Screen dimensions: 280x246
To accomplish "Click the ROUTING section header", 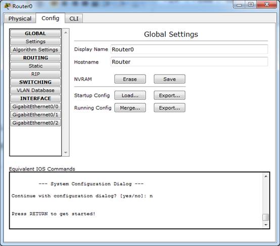I will pos(35,57).
